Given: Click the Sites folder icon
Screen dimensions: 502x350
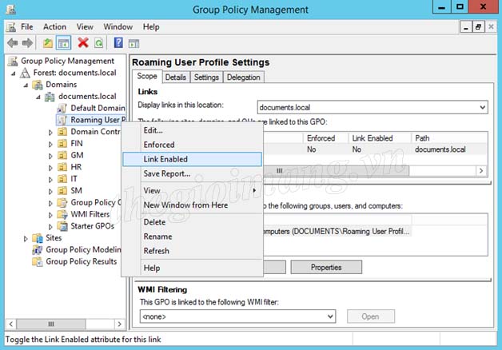Looking at the screenshot, I should point(38,238).
